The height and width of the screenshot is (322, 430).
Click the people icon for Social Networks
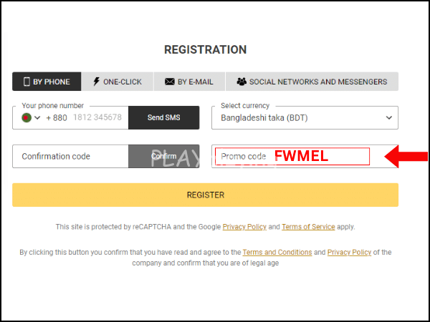pos(242,82)
